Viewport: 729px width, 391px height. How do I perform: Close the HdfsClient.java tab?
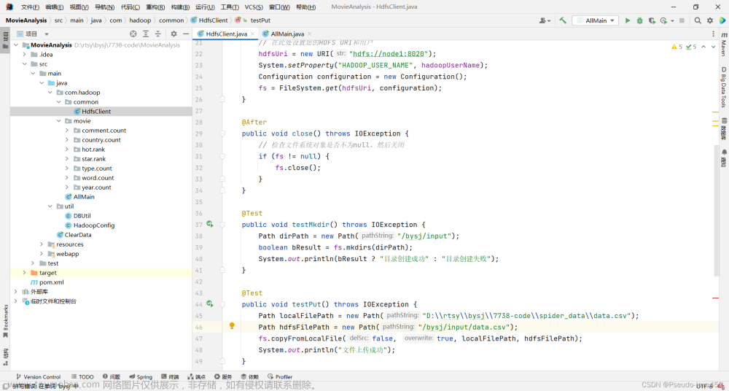point(252,34)
